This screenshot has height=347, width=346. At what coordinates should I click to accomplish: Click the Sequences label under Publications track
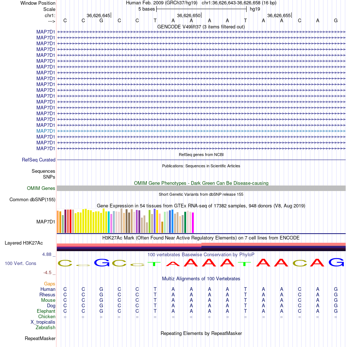[x=43, y=171]
